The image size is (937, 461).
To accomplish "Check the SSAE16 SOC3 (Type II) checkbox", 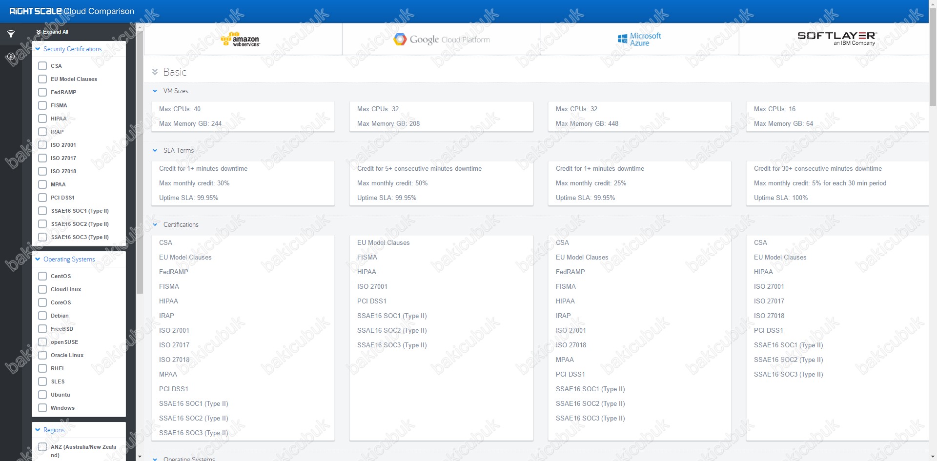I will click(x=42, y=237).
